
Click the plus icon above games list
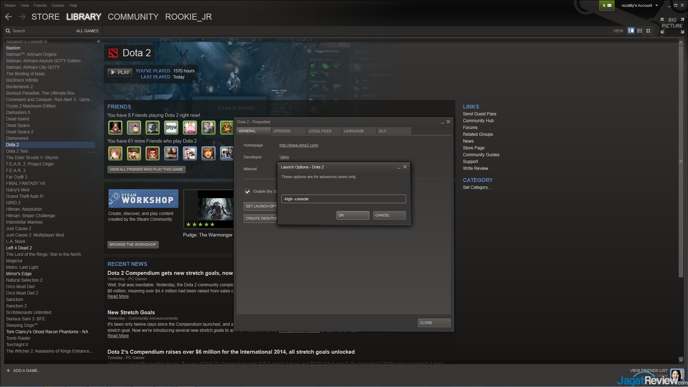(x=99, y=42)
